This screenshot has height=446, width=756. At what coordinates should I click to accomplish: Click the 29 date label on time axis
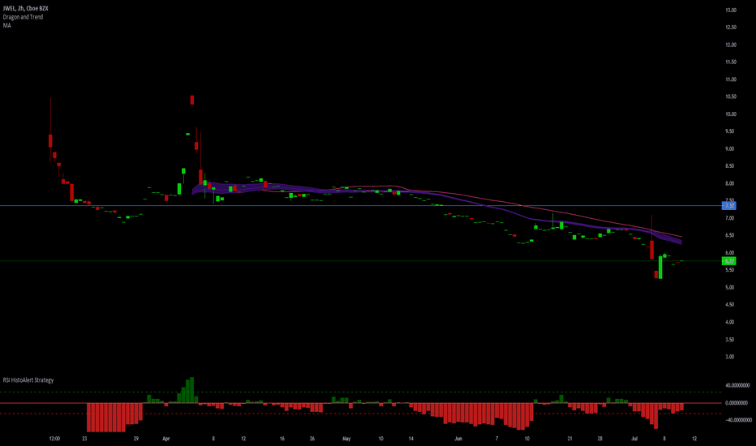pyautogui.click(x=136, y=439)
